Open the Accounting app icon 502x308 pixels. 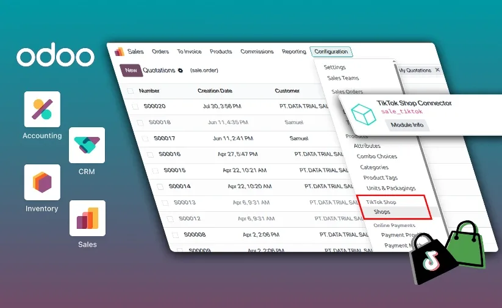click(42, 109)
